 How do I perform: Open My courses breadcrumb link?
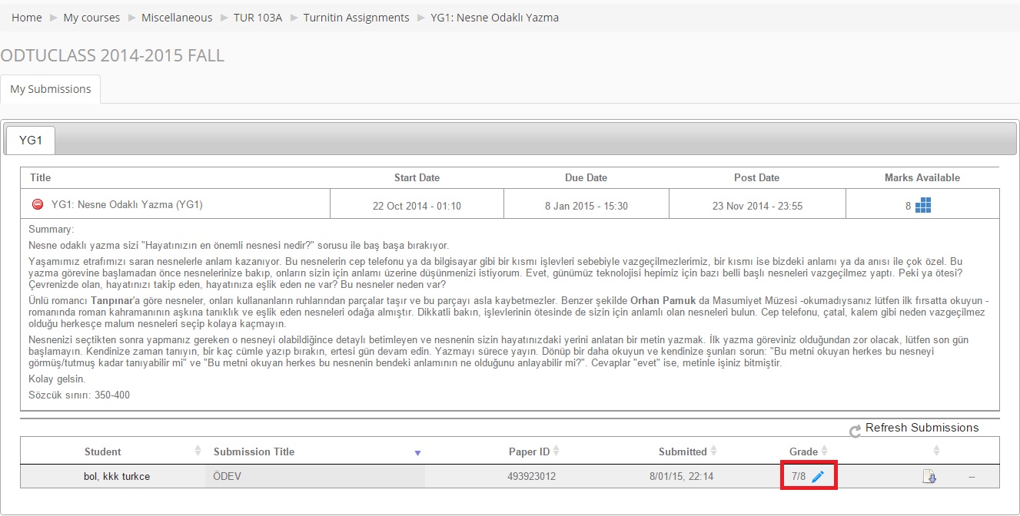[x=91, y=18]
